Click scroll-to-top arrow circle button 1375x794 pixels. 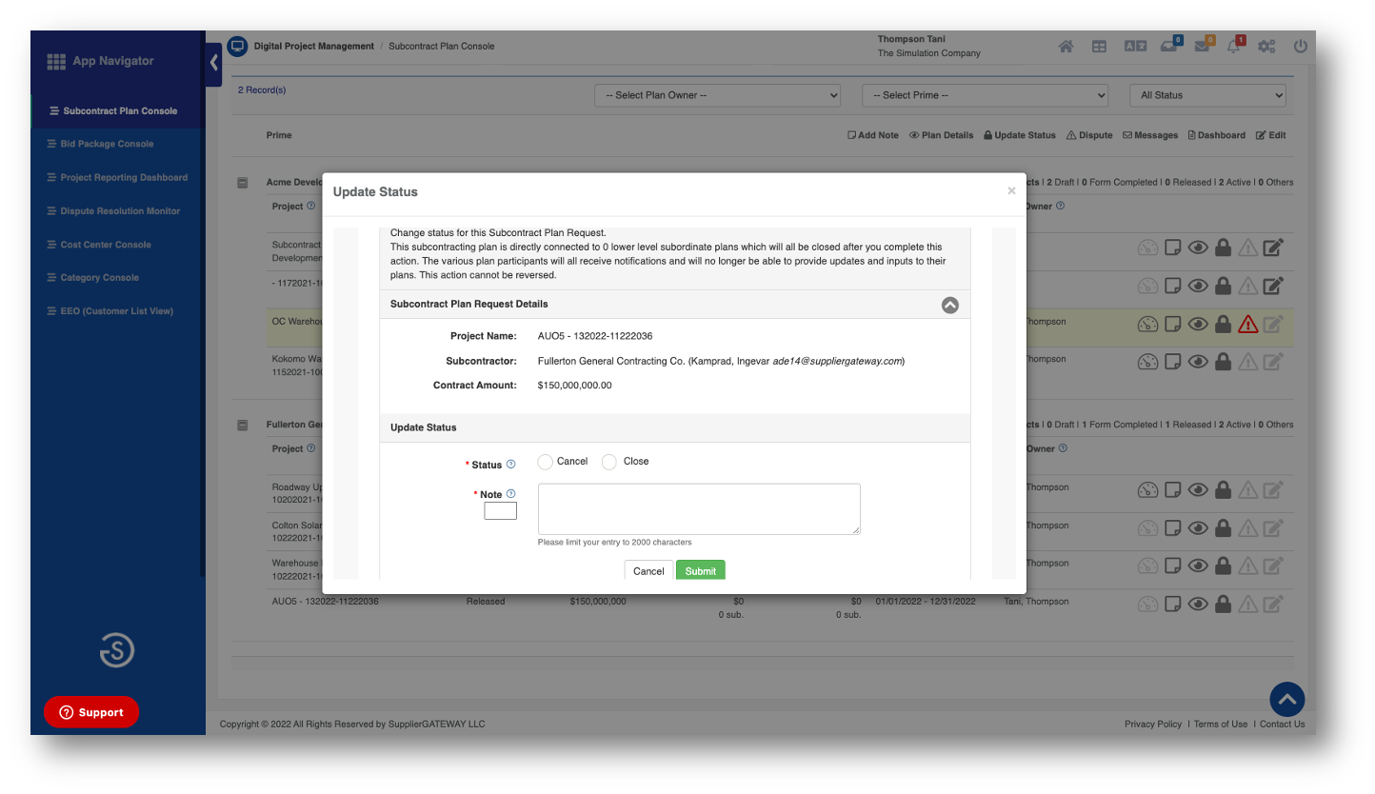pyautogui.click(x=1287, y=700)
